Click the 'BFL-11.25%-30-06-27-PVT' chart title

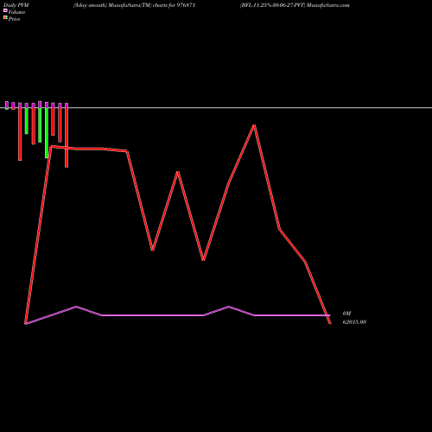tap(272, 5)
